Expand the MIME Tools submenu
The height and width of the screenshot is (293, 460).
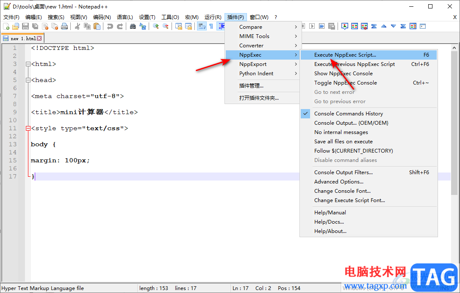tap(263, 36)
